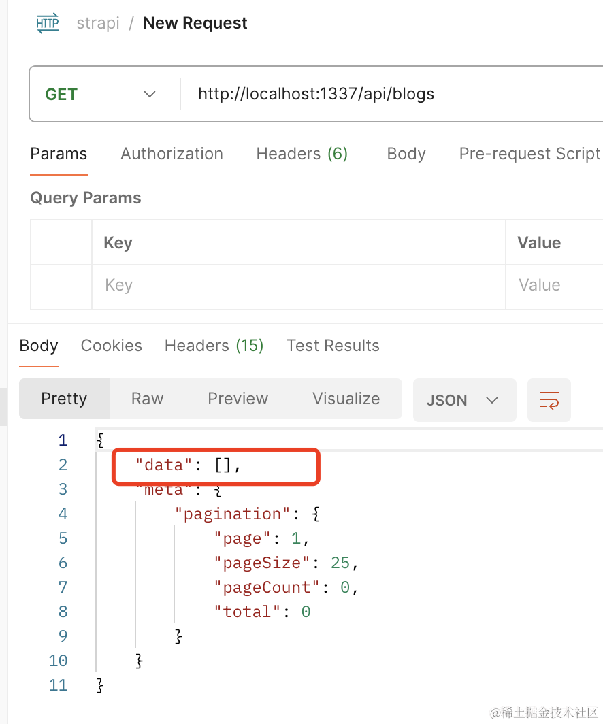
Task: Open the Test Results tab
Action: 333,346
